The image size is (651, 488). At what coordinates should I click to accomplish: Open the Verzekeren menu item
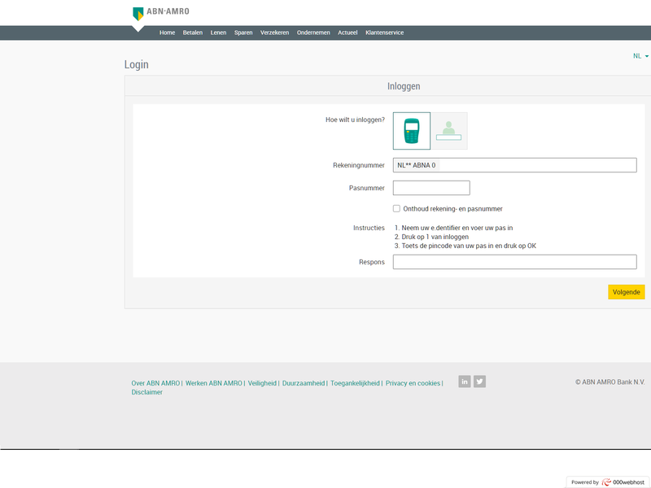pyautogui.click(x=276, y=33)
